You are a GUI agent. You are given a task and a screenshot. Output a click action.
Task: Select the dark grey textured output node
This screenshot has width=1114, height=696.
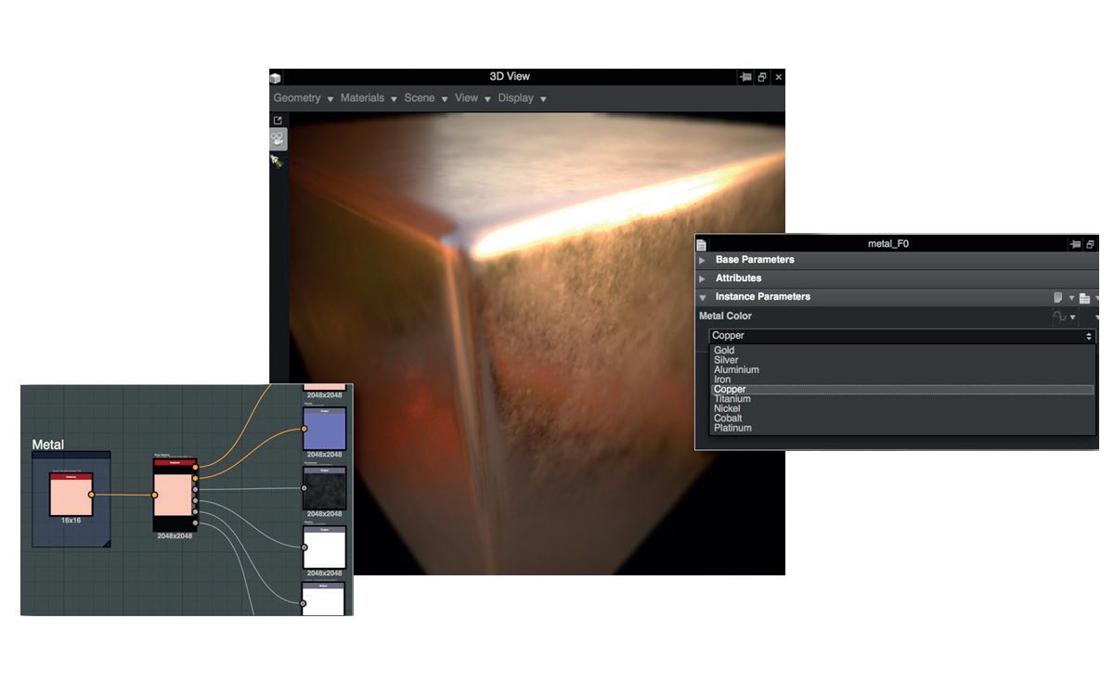click(x=325, y=488)
